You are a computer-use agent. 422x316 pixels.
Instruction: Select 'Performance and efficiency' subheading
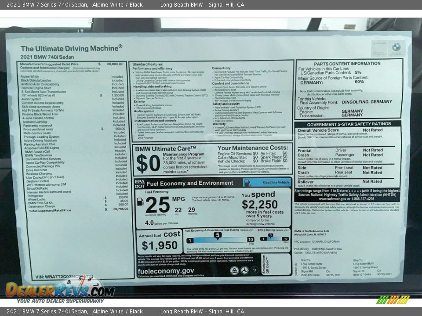coord(153,68)
